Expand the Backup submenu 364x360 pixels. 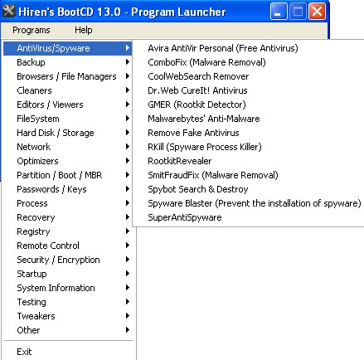[67, 62]
